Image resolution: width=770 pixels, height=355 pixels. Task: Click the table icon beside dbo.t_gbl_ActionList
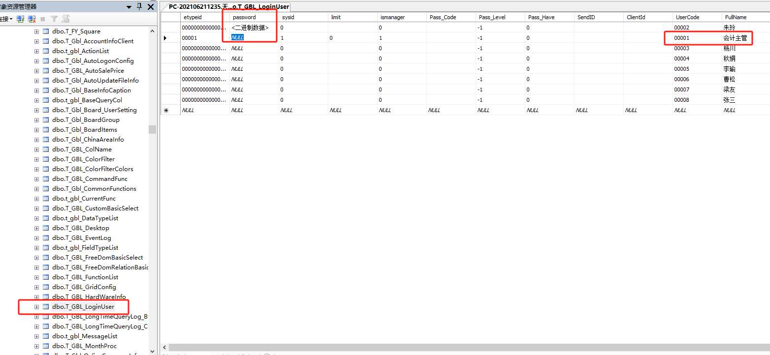(46, 51)
